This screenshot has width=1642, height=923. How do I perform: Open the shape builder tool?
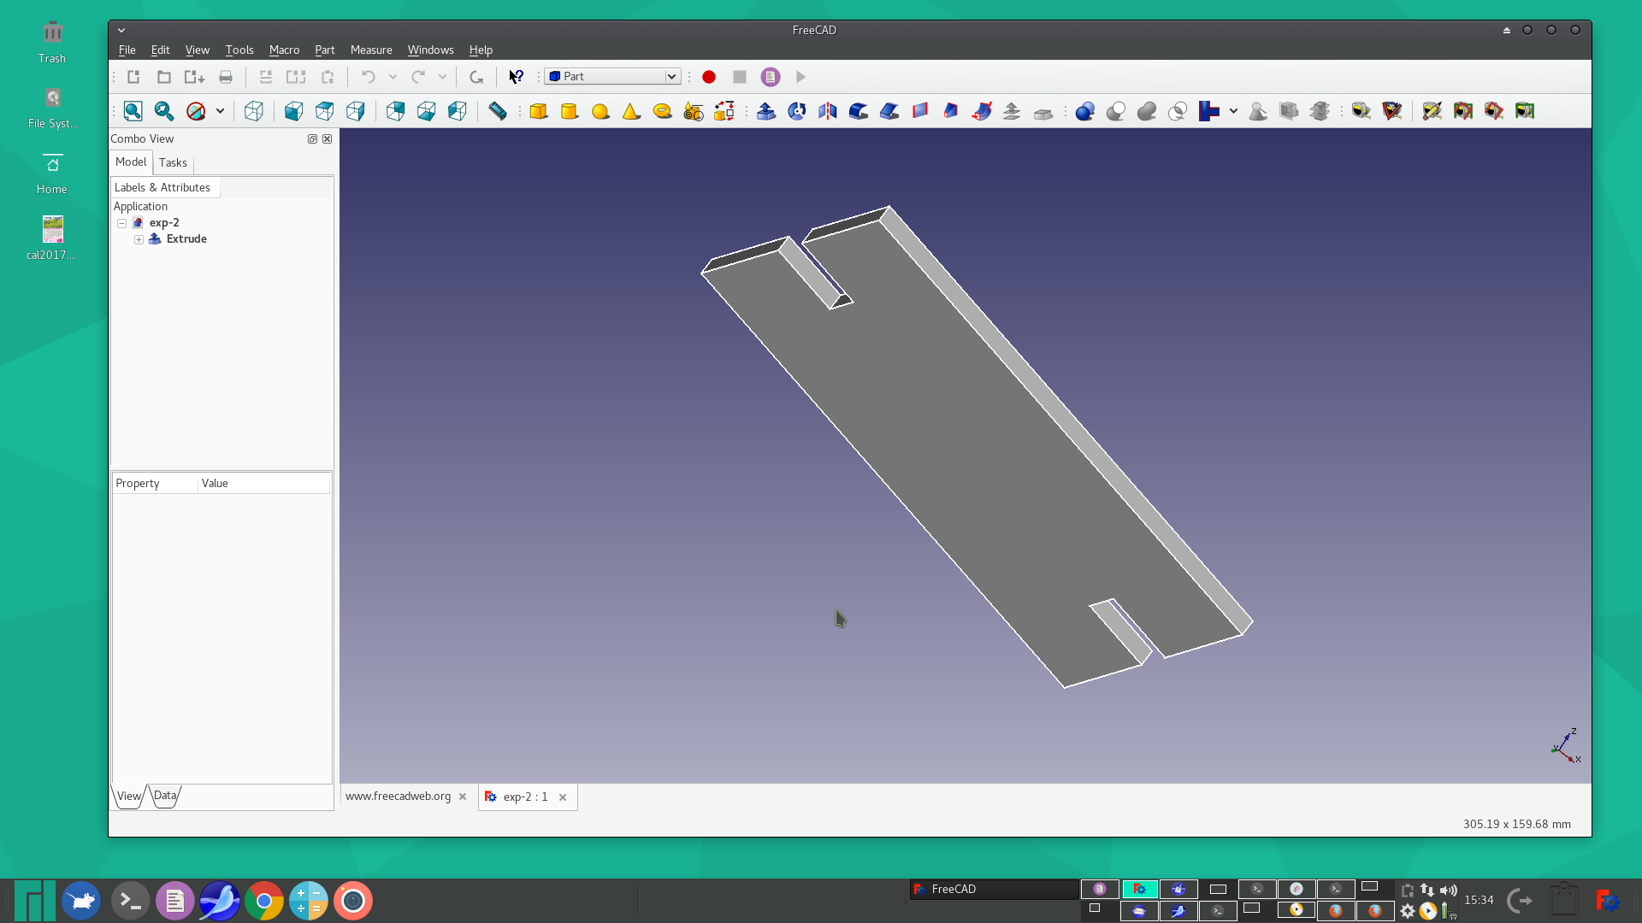click(724, 111)
